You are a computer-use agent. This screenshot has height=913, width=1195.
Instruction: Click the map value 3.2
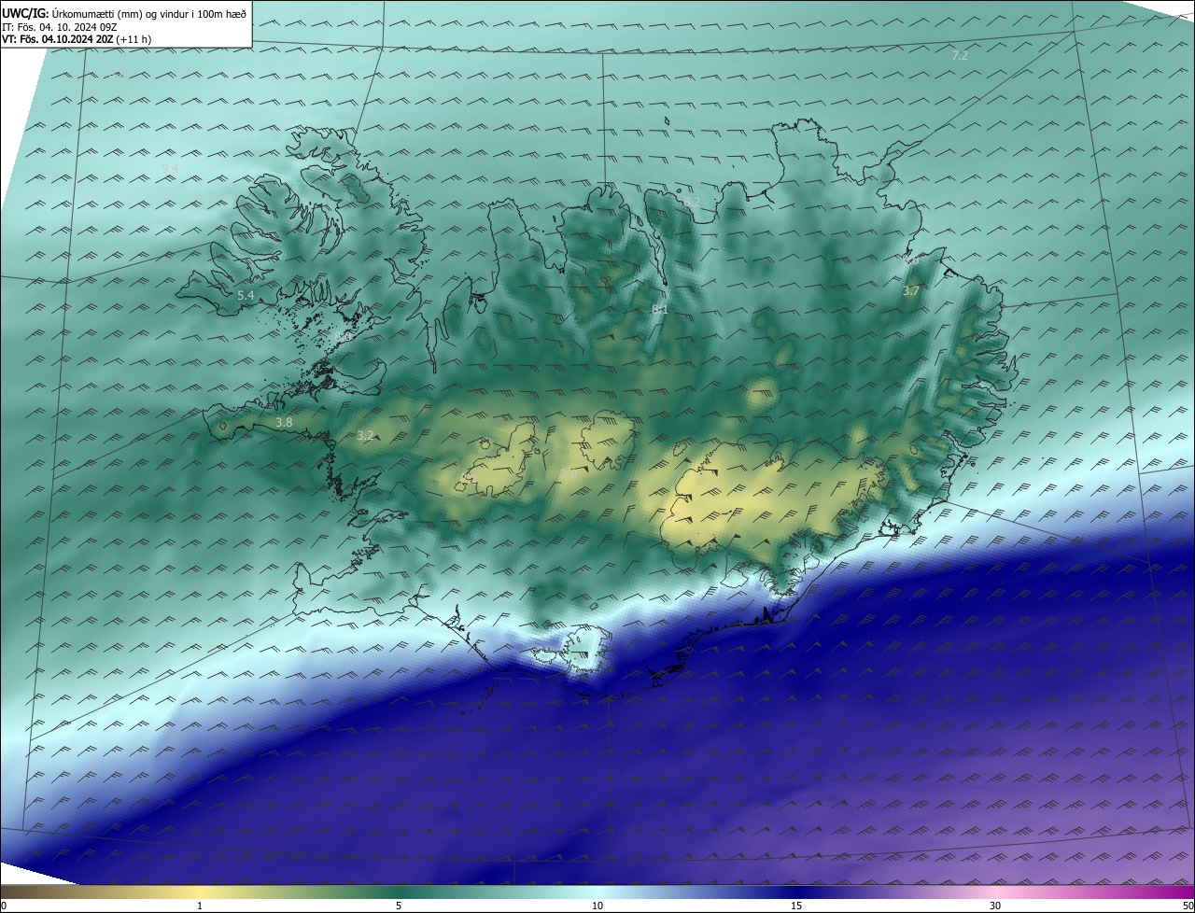365,436
